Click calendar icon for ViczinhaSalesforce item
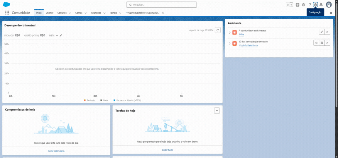This screenshot has width=338, height=158. 322,43
